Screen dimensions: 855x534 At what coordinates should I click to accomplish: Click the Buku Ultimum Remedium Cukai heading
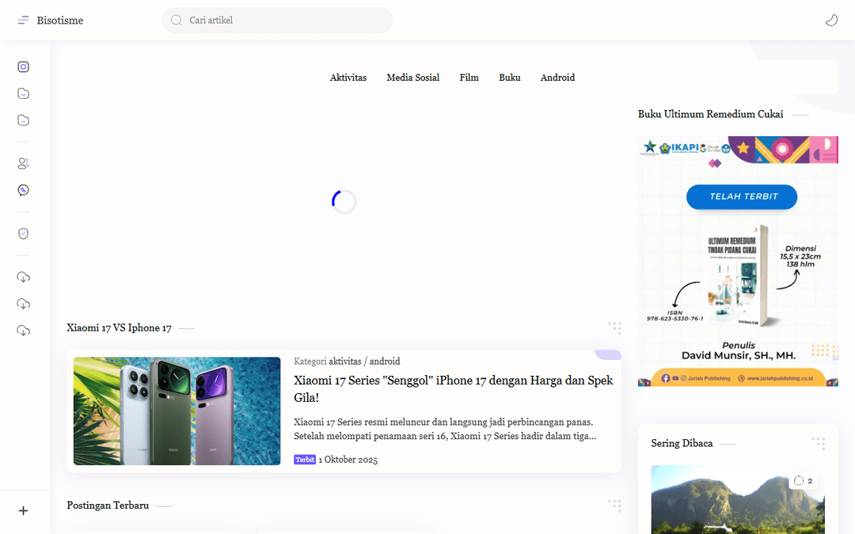tap(710, 114)
